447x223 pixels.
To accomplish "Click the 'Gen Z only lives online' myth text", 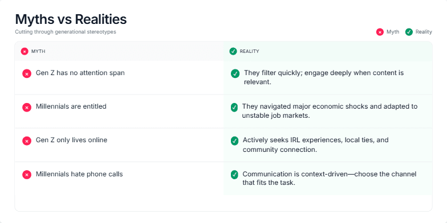I will (x=72, y=140).
